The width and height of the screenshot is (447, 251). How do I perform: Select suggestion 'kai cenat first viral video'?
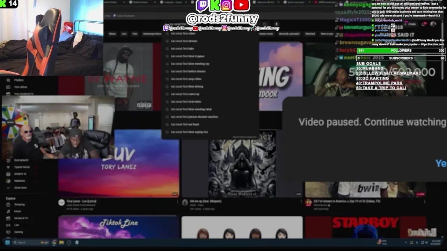pyautogui.click(x=210, y=102)
